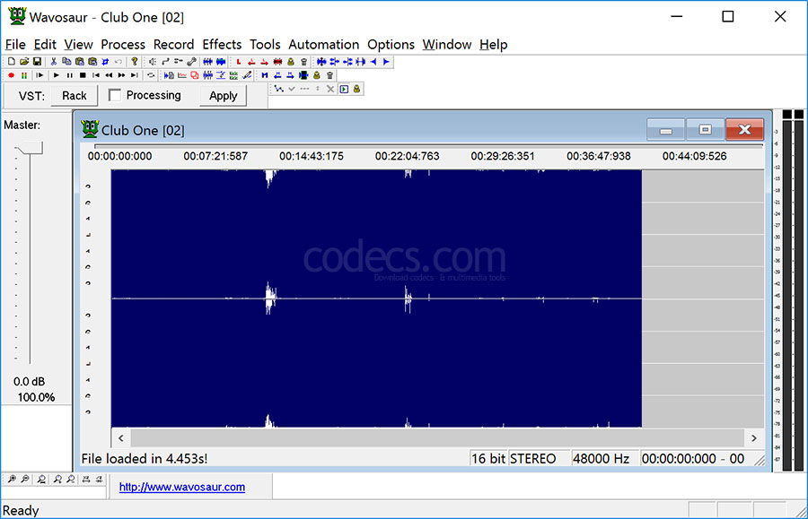Screen dimensions: 808x519
Task: Click the 100.0% master volume text
Action: coord(36,397)
